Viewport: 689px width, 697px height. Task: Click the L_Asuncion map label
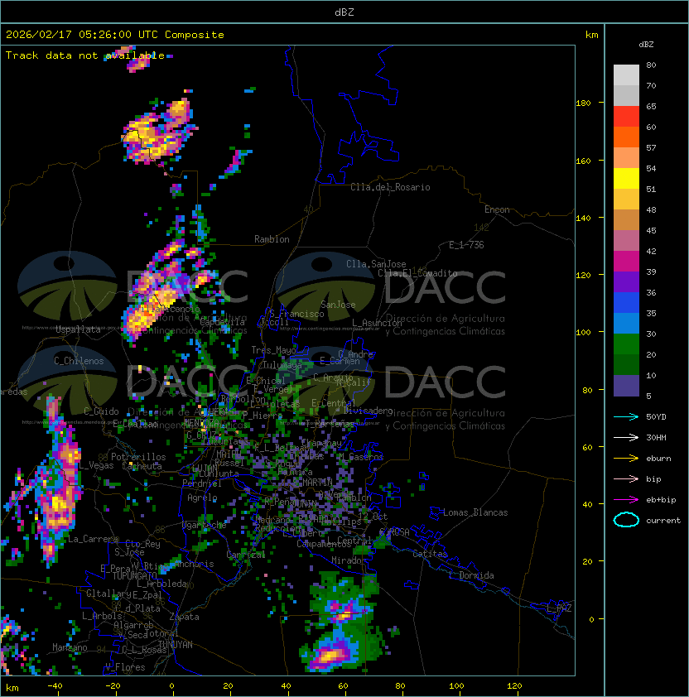click(377, 323)
